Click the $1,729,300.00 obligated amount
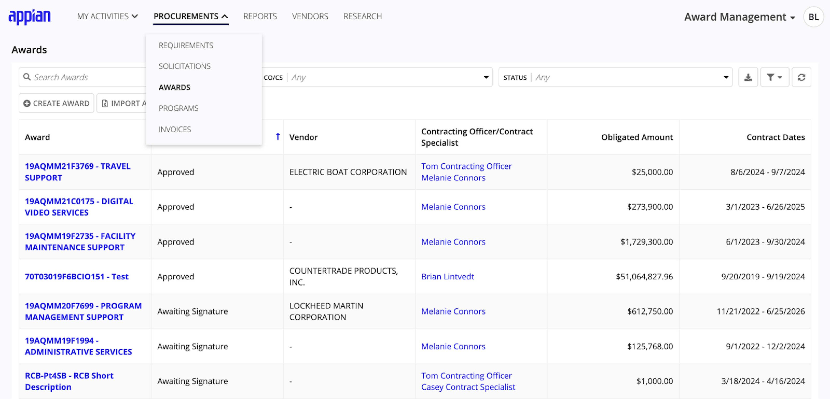The image size is (830, 399). click(647, 242)
